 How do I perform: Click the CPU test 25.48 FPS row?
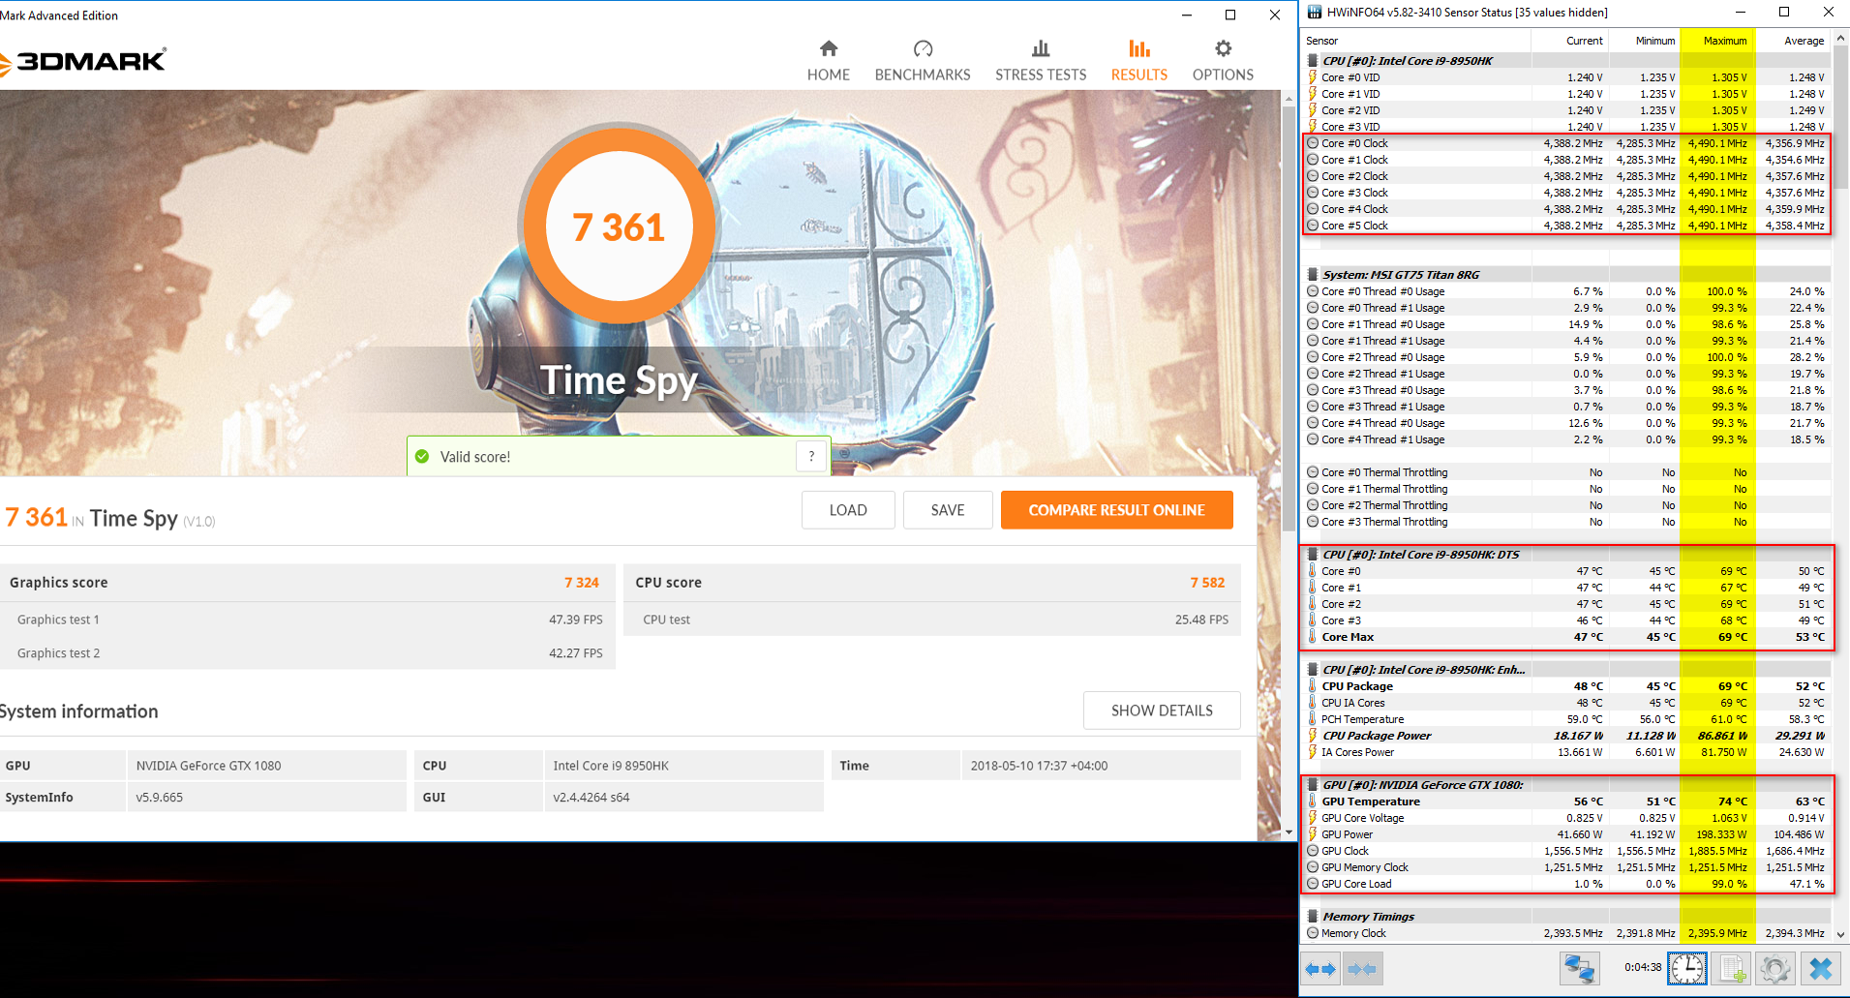click(x=932, y=620)
